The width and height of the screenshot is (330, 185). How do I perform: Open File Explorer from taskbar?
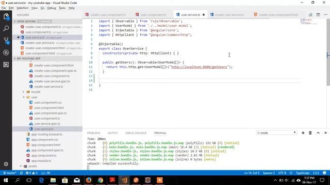click(x=53, y=180)
